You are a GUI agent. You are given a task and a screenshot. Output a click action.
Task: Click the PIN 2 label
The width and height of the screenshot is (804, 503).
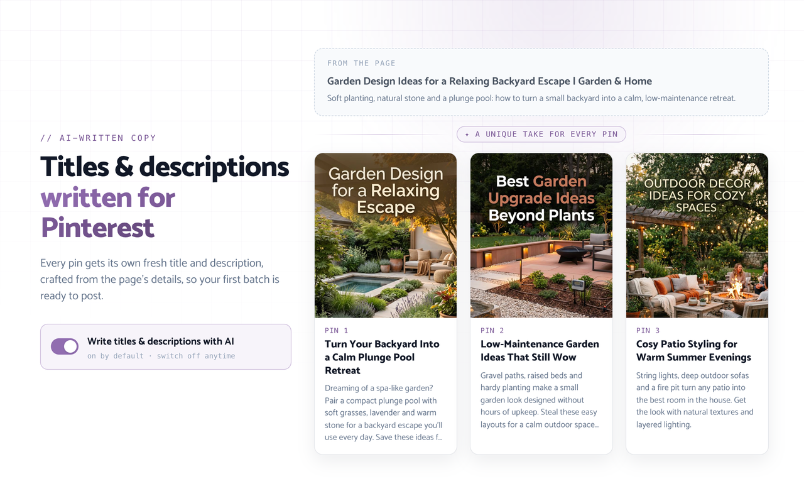pos(492,330)
